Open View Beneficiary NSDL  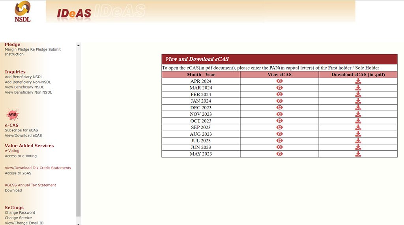click(x=24, y=87)
